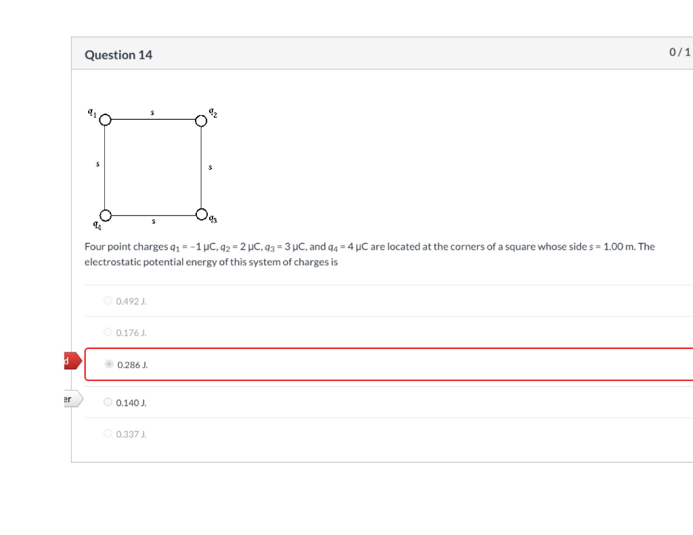Select the 0.176 J answer radio button
Viewport: 693px width, 535px height.
[108, 331]
